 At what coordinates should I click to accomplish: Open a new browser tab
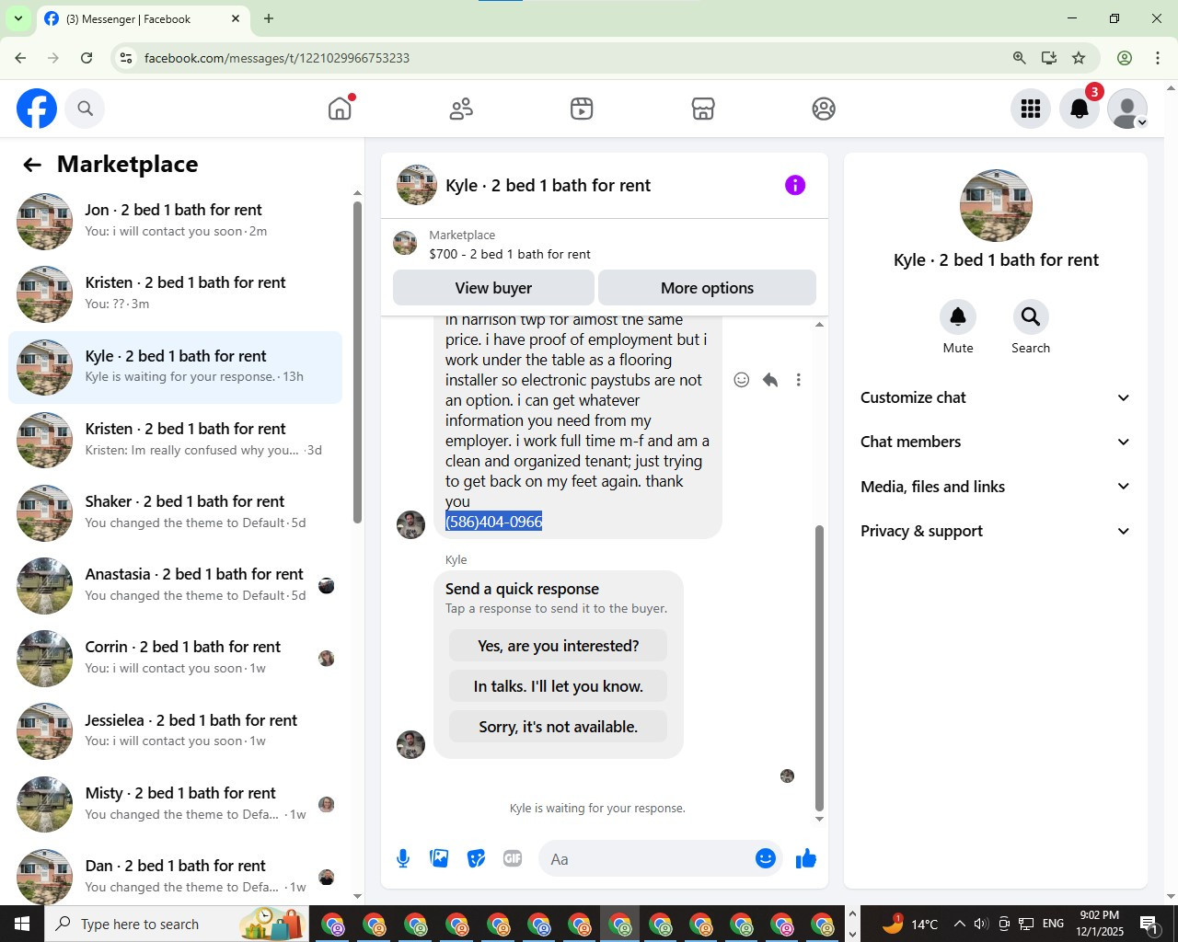click(269, 18)
